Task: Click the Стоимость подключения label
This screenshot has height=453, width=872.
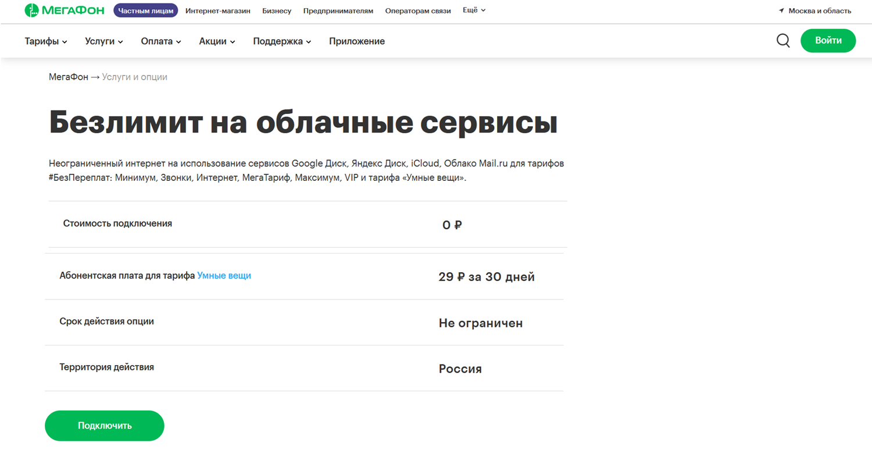Action: click(117, 223)
